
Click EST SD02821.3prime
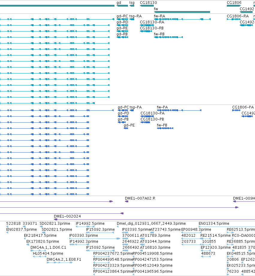coord(55,224)
